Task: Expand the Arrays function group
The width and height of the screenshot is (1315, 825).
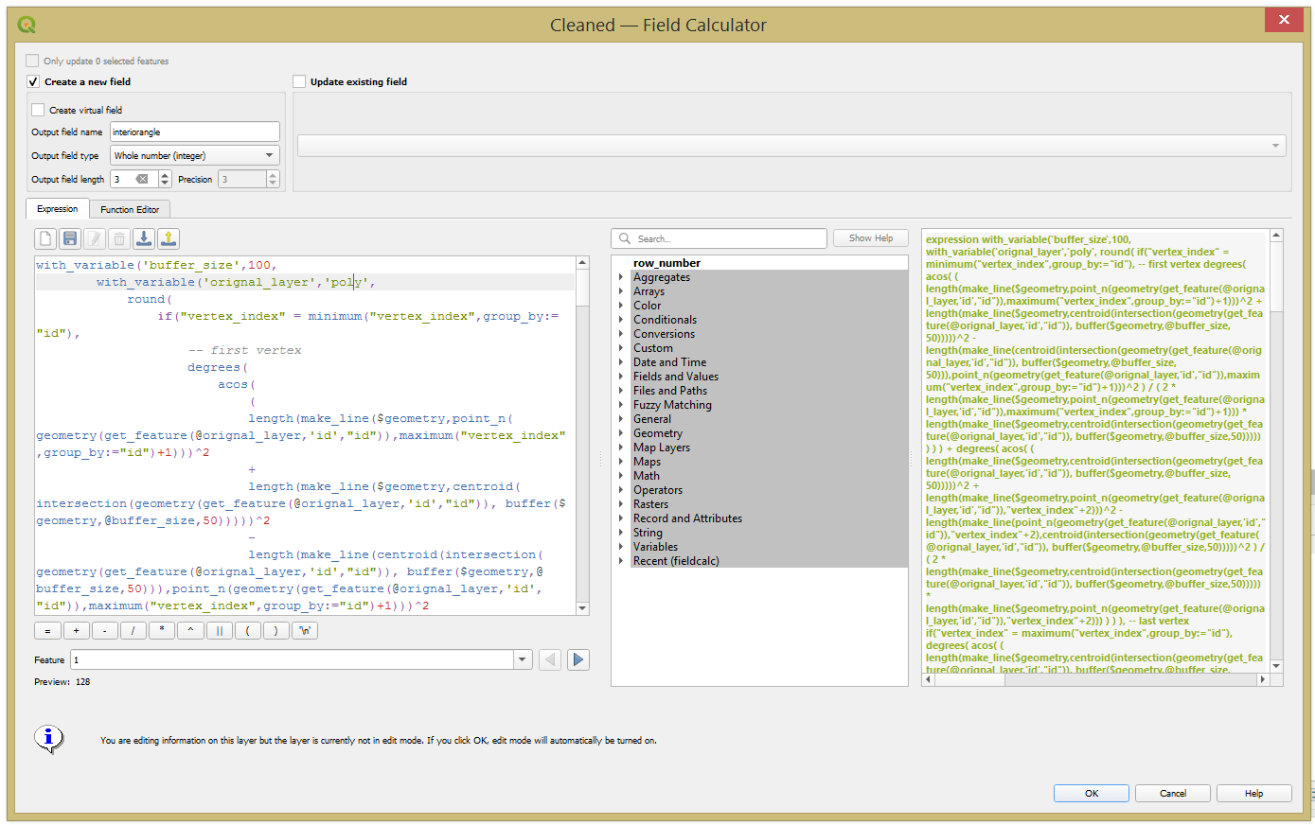Action: point(621,291)
